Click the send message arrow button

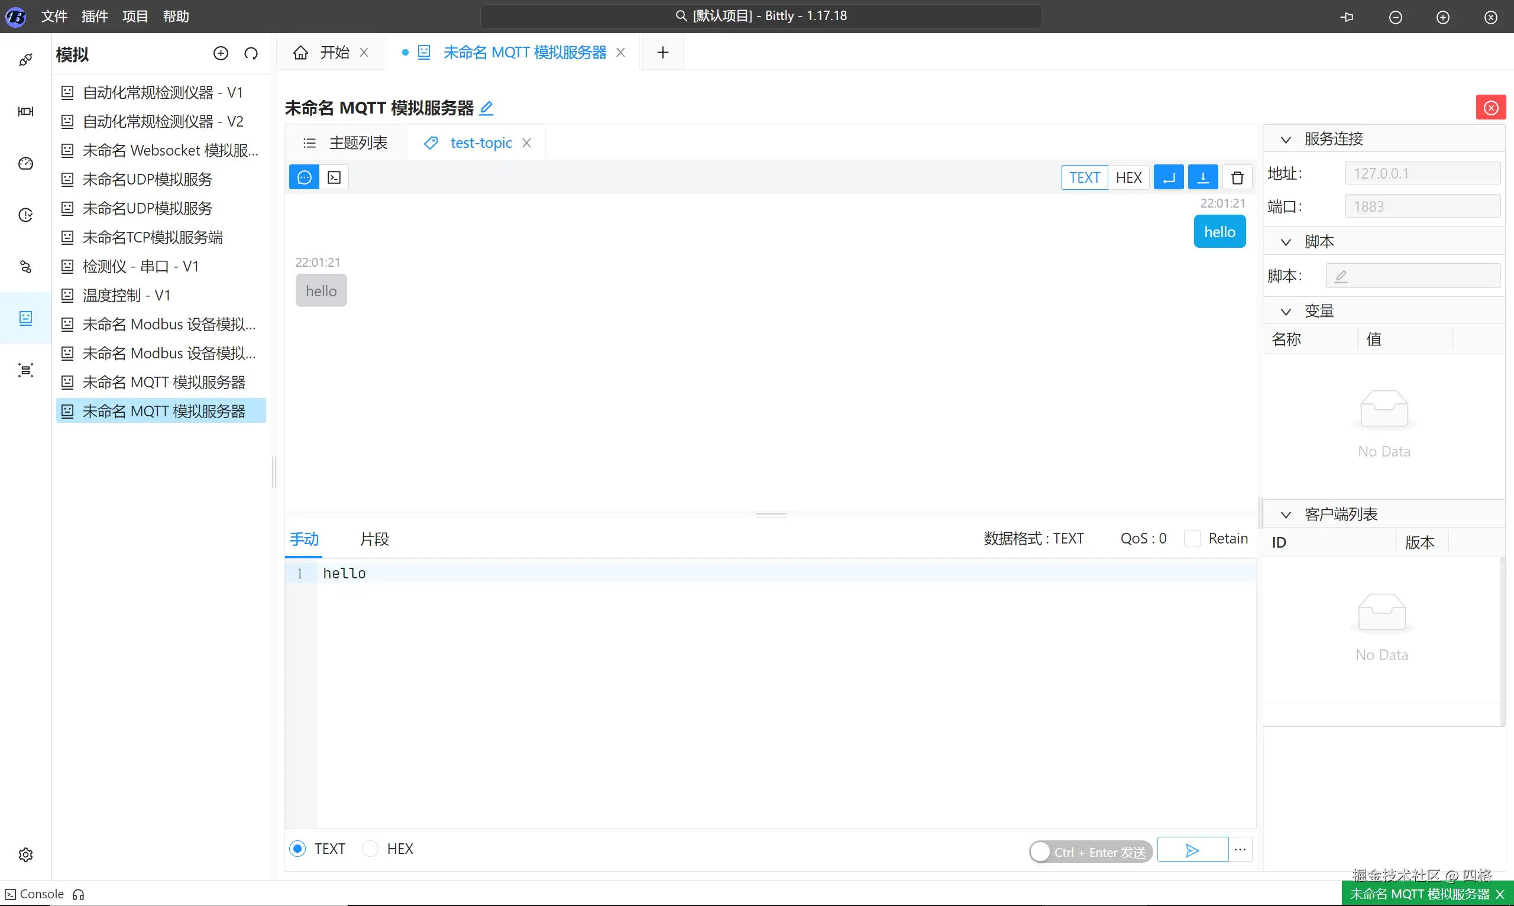pos(1192,850)
